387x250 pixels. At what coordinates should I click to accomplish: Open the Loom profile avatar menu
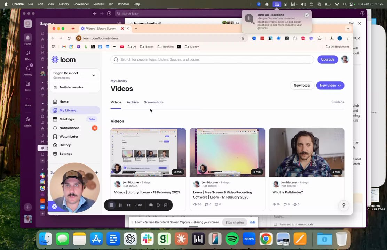coord(345,59)
